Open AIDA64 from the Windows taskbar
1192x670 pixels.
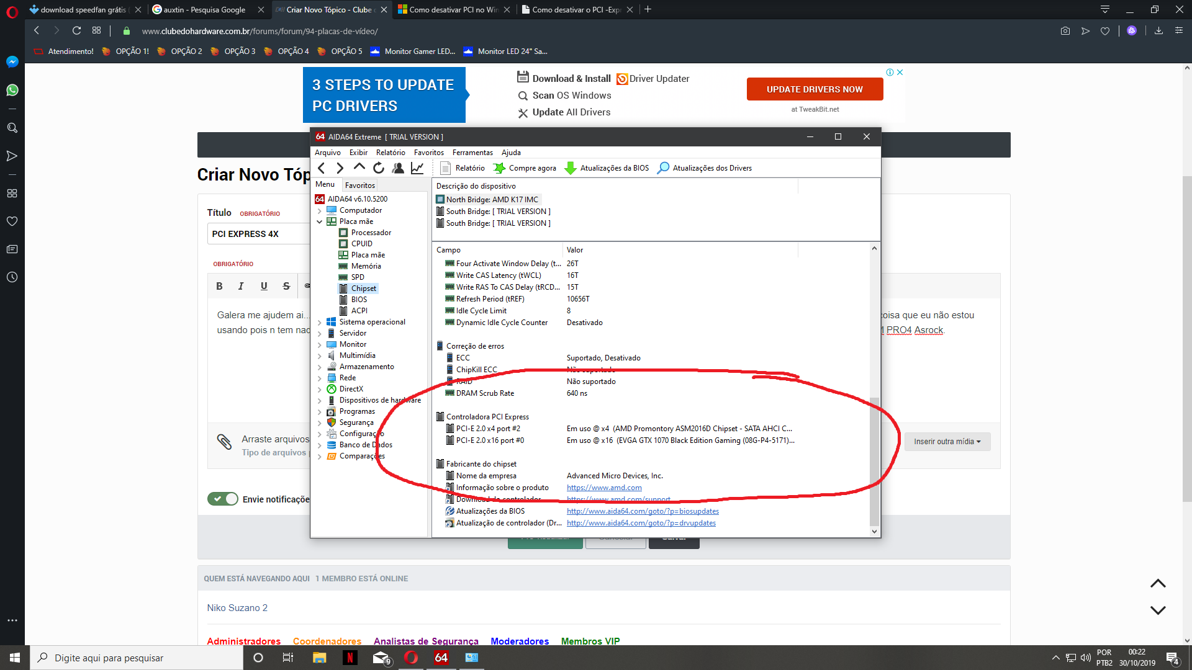click(x=441, y=658)
